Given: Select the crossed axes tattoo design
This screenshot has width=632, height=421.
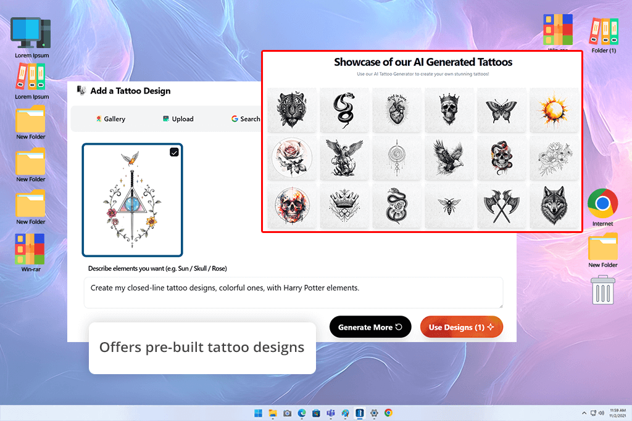Looking at the screenshot, I should coord(501,206).
